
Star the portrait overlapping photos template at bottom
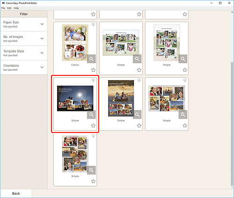93,181
